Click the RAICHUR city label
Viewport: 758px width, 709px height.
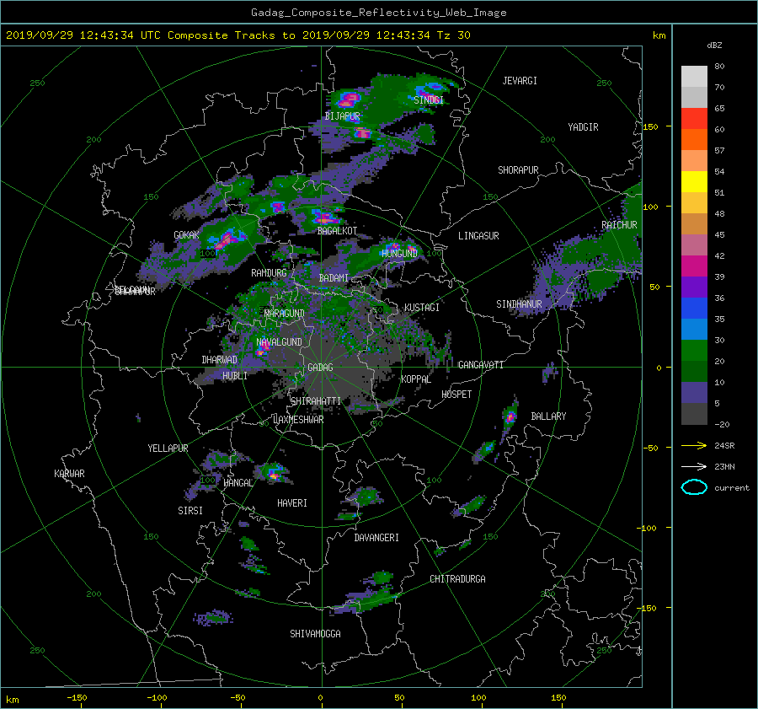pyautogui.click(x=619, y=225)
